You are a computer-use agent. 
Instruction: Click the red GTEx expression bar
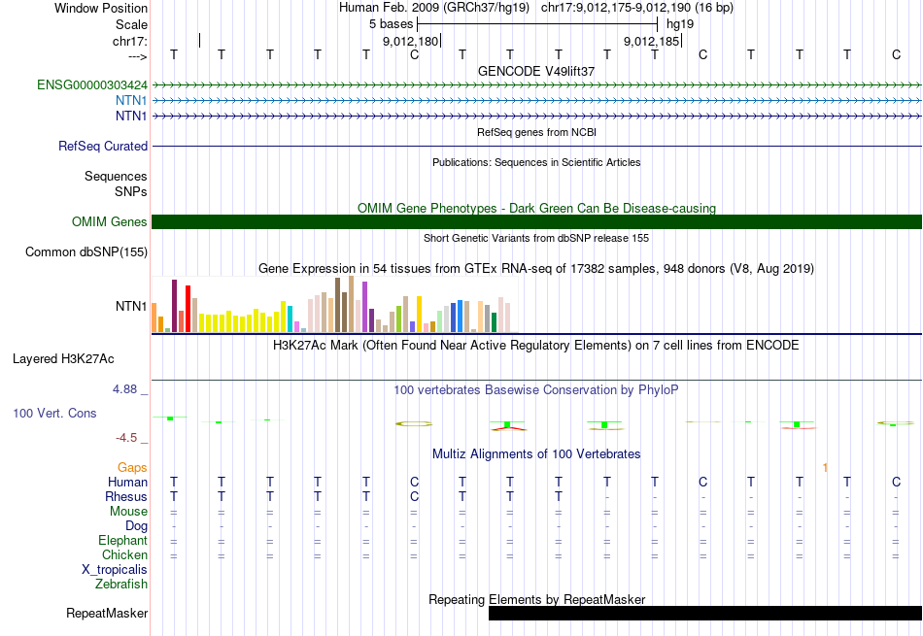click(188, 309)
